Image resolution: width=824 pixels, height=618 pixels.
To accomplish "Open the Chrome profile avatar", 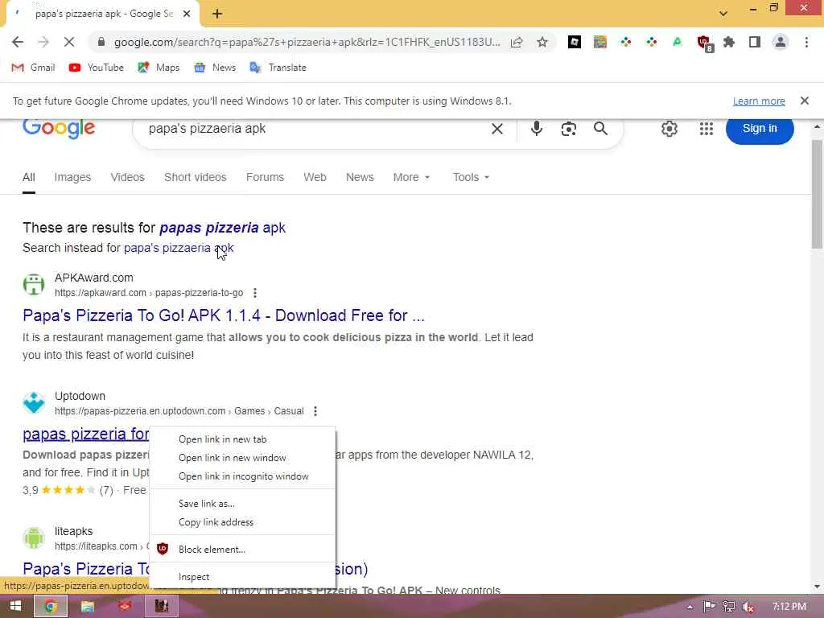I will [x=781, y=42].
